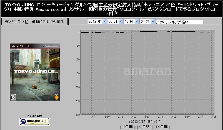Image resolution: width=223 pixels, height=130 pixels.
Task: Click the 5/16 date axis label
Action: pos(187,116)
